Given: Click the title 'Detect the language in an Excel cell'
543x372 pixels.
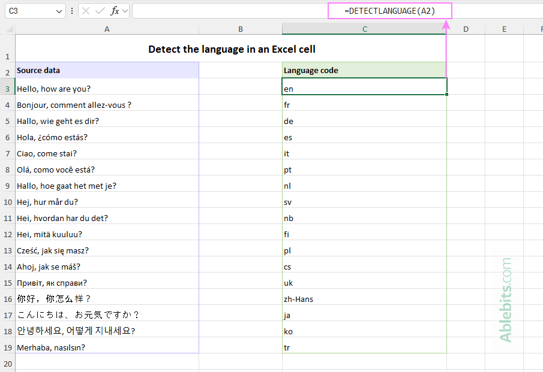Looking at the screenshot, I should point(232,50).
